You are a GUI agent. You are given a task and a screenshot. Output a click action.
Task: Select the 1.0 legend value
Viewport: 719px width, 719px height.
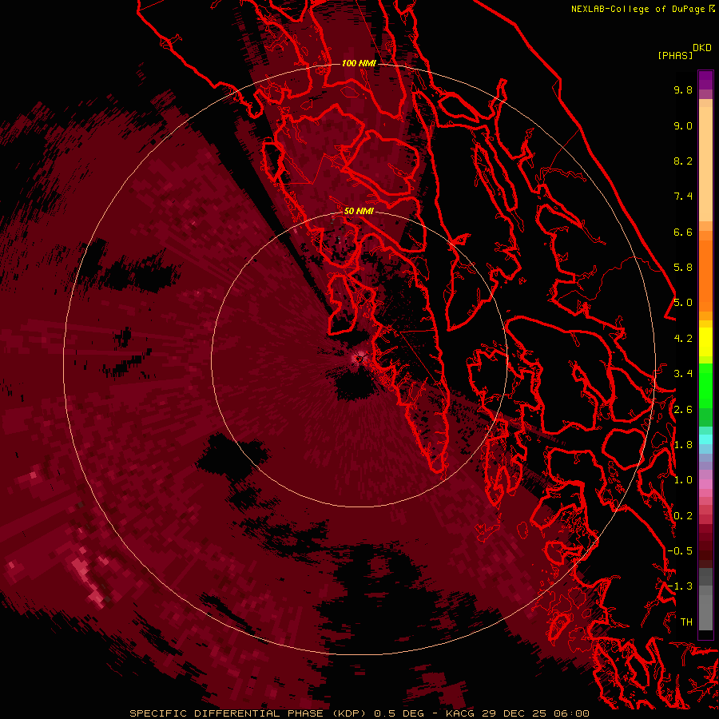point(683,480)
